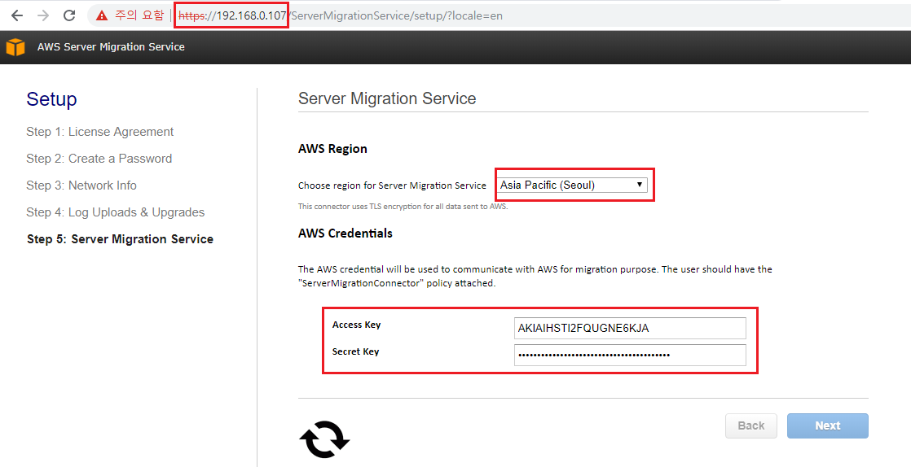Open the AWS region dropdown
The height and width of the screenshot is (467, 911).
(x=573, y=185)
